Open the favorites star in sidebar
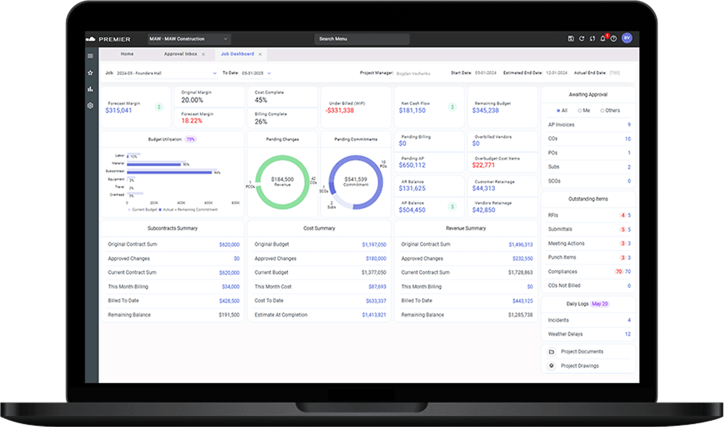This screenshot has width=724, height=427. tap(90, 73)
